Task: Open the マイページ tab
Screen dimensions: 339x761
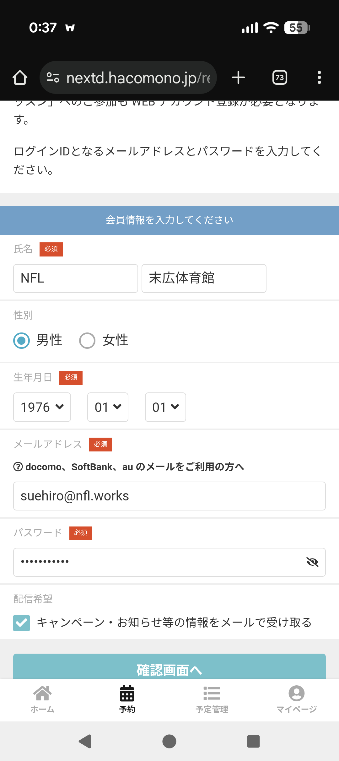Action: (296, 699)
